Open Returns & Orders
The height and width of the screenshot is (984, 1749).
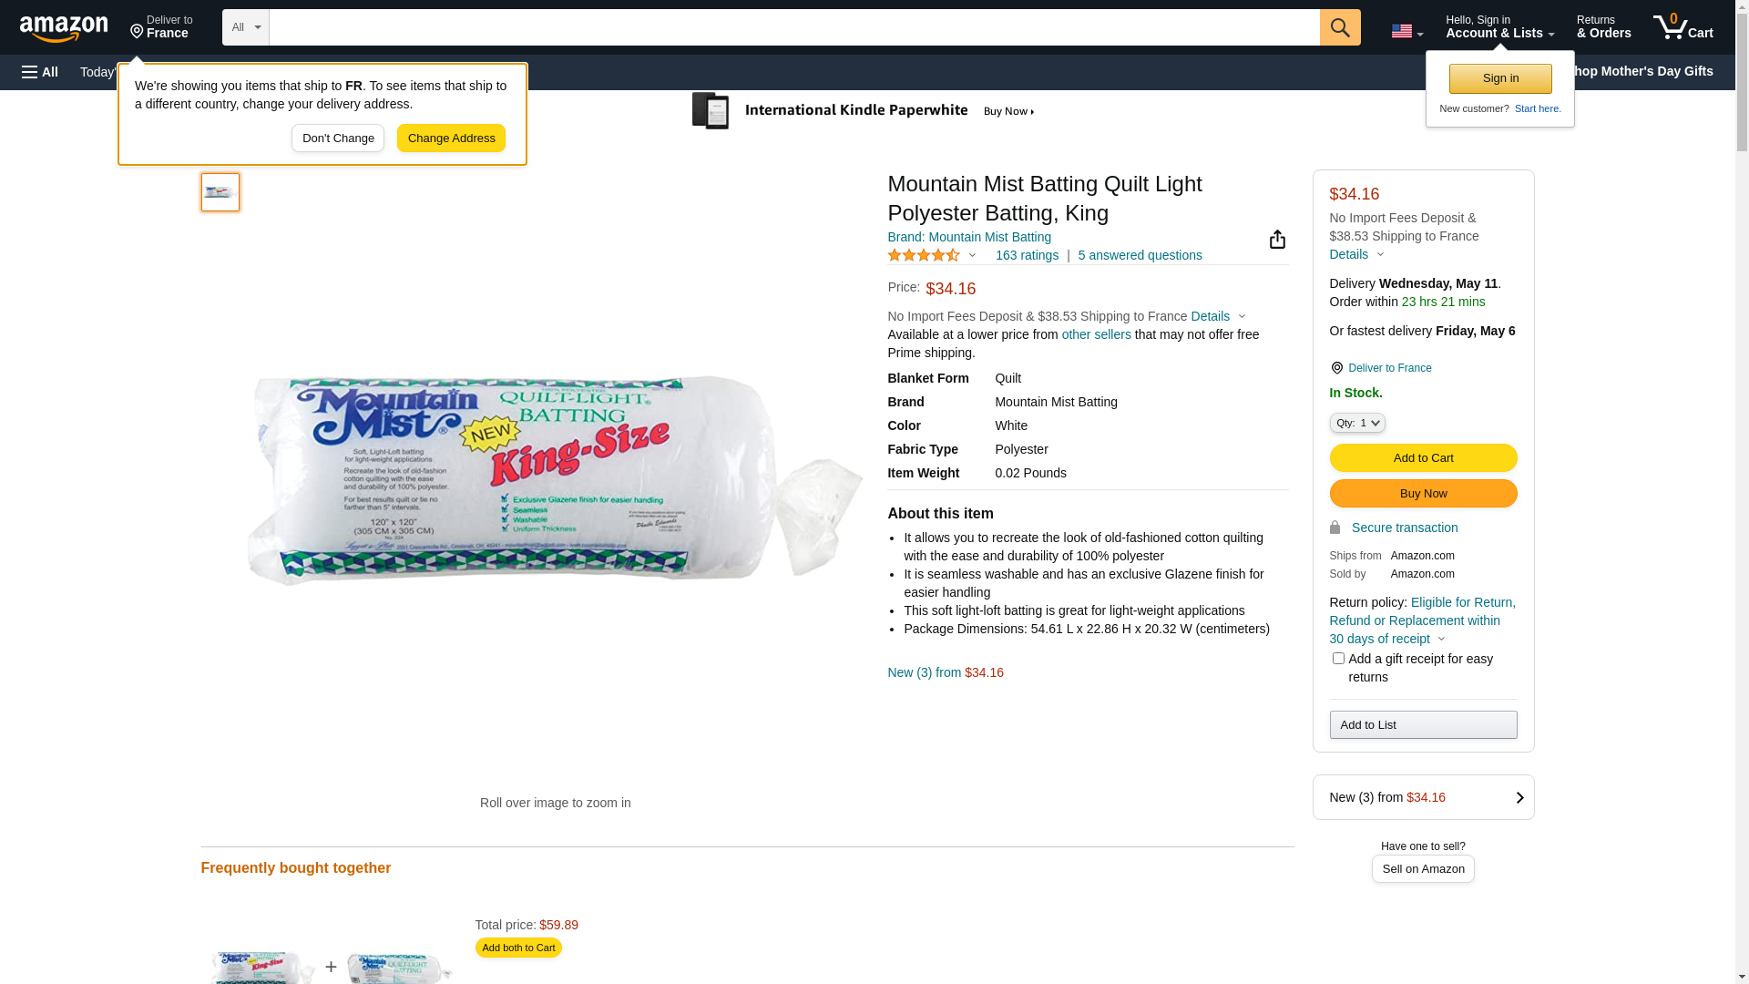point(1603,27)
